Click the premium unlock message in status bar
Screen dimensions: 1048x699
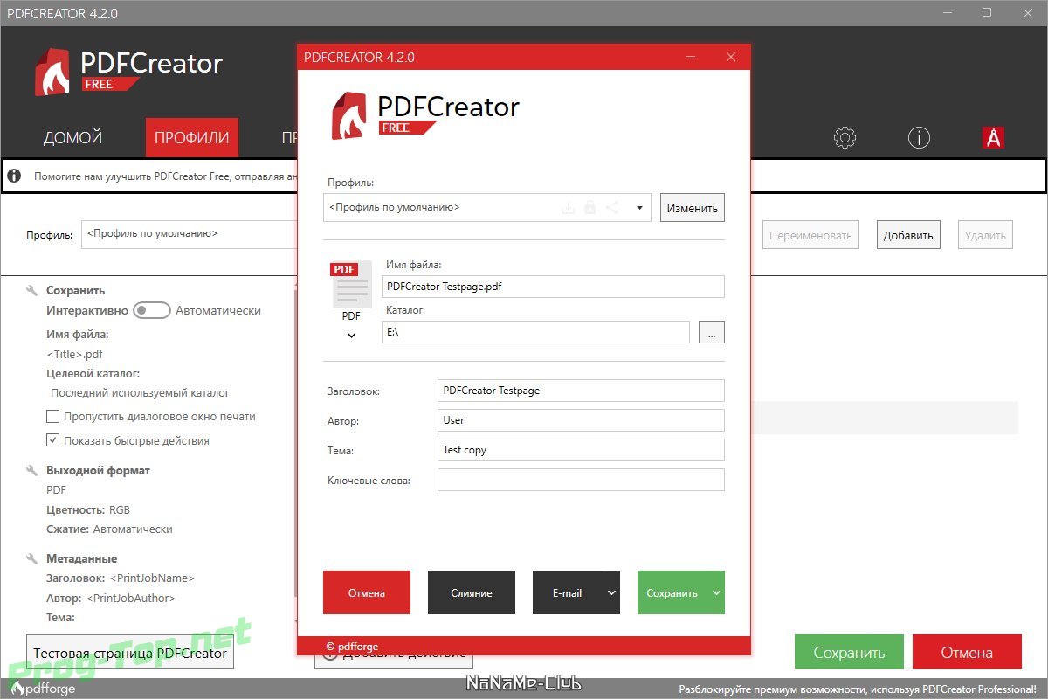[858, 689]
